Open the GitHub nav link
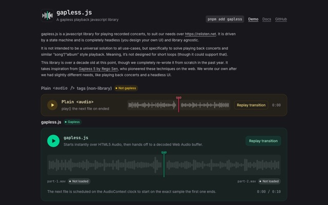Viewport: 328px width, 205px height. [x=281, y=19]
